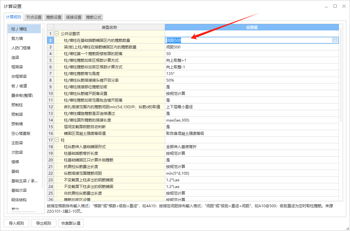This screenshot has width=350, height=231.
Task: Open the 搭接设置 tab
Action: [74, 17]
